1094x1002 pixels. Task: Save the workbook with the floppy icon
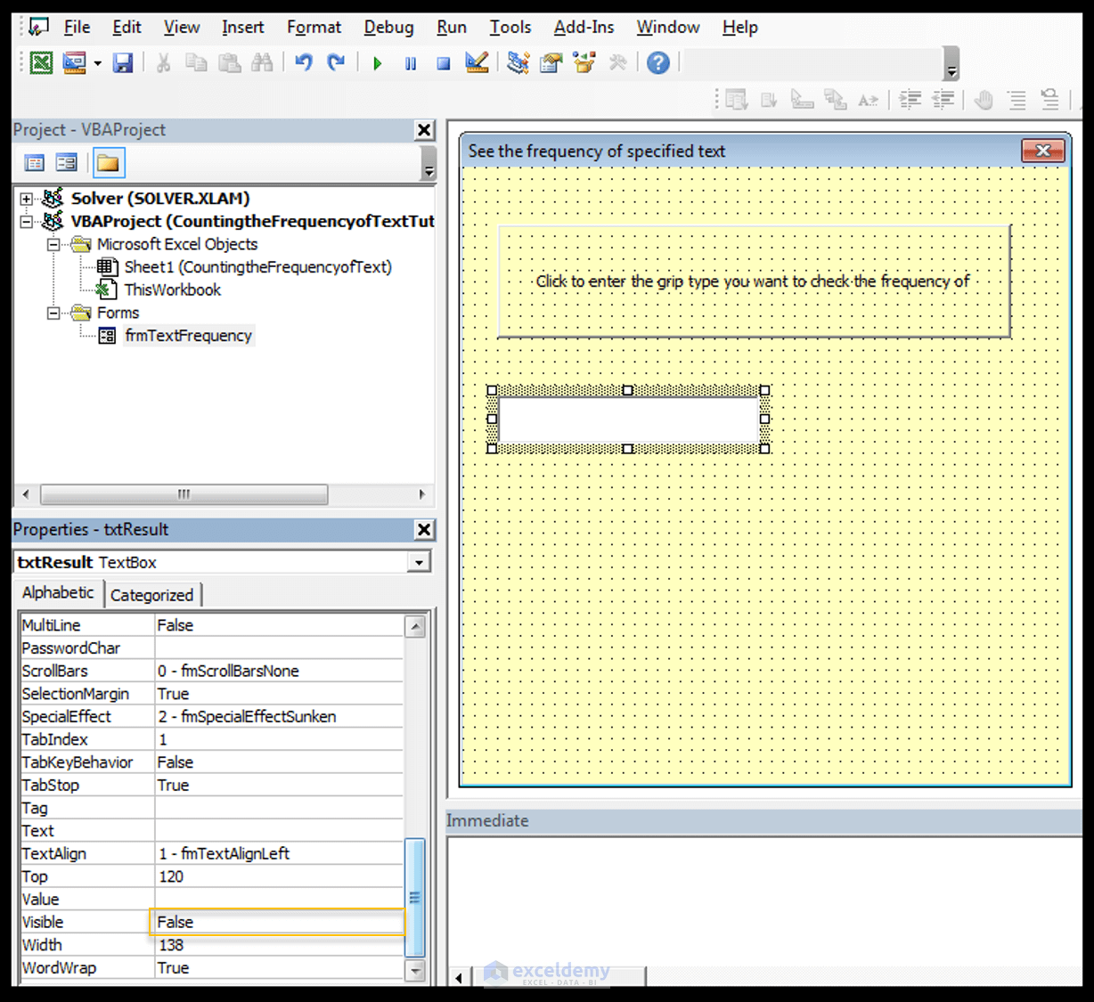[123, 62]
